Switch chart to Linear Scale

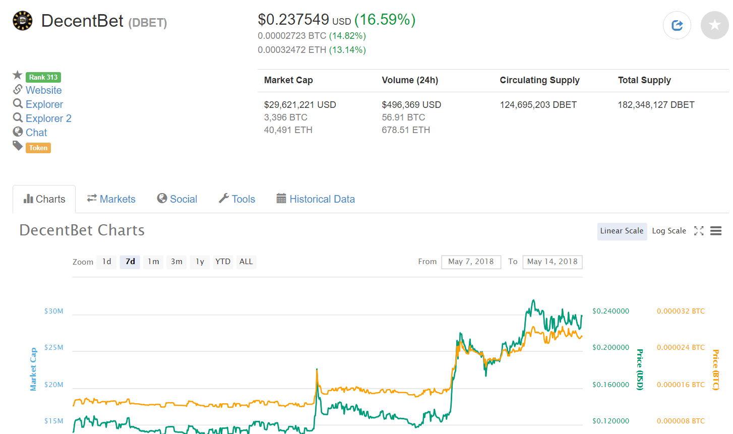pos(622,231)
